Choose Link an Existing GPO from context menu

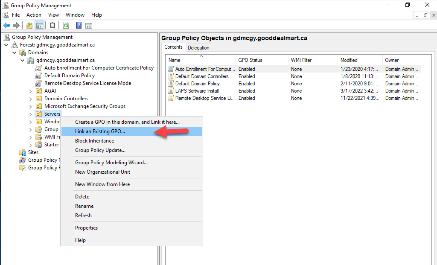100,131
